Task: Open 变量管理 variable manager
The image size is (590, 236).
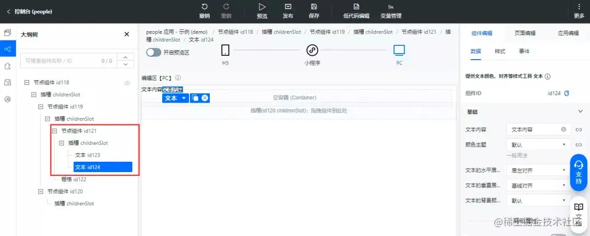Action: tap(391, 11)
